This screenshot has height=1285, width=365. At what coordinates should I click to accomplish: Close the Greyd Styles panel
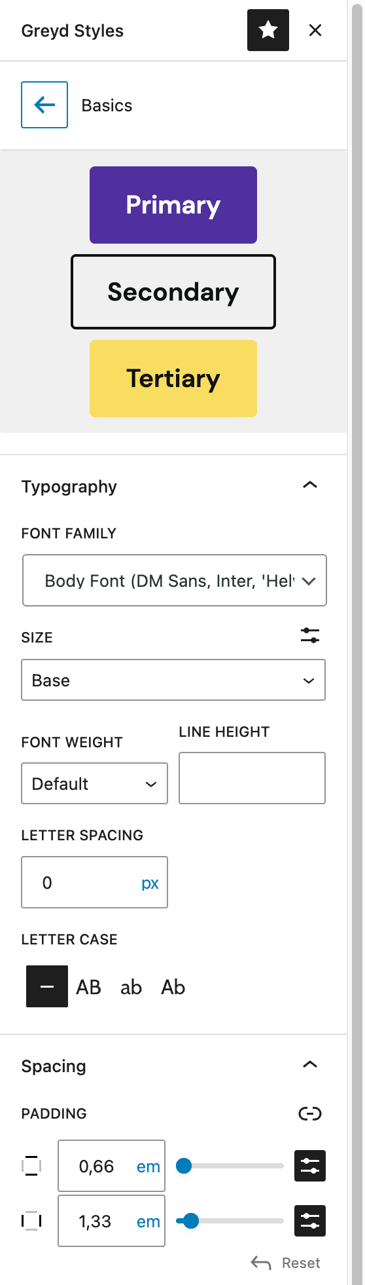point(315,30)
